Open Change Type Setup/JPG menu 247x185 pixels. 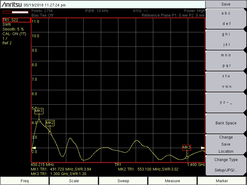tap(226, 165)
